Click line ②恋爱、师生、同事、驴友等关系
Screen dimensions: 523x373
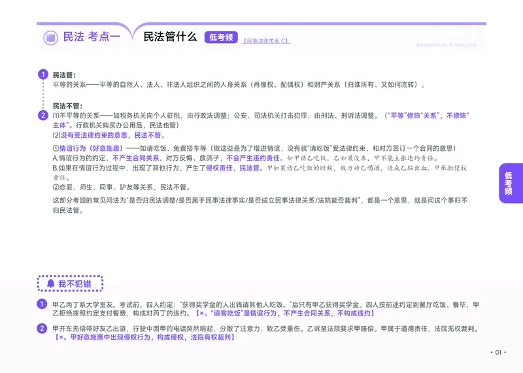(122, 187)
